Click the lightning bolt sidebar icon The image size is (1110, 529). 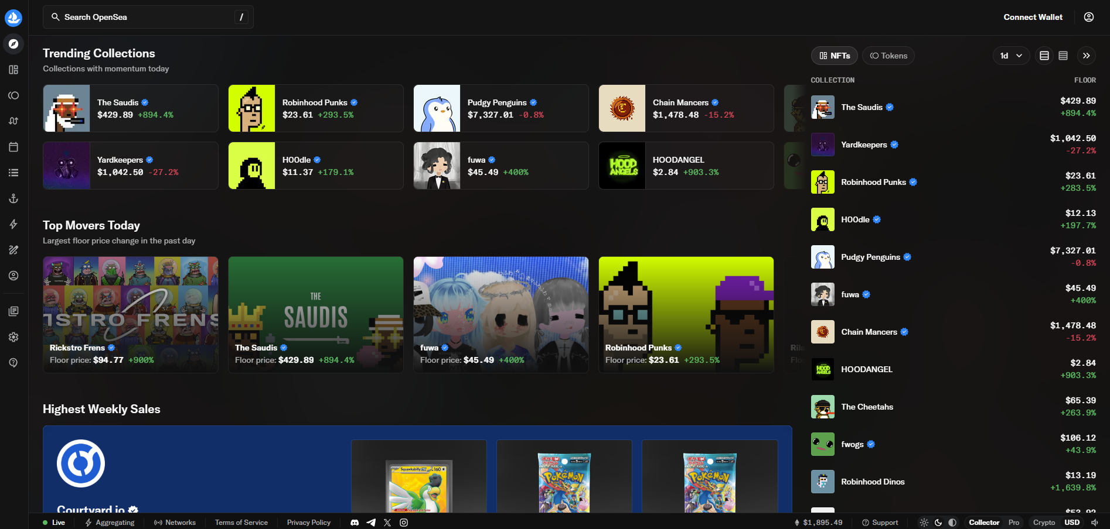pos(13,224)
